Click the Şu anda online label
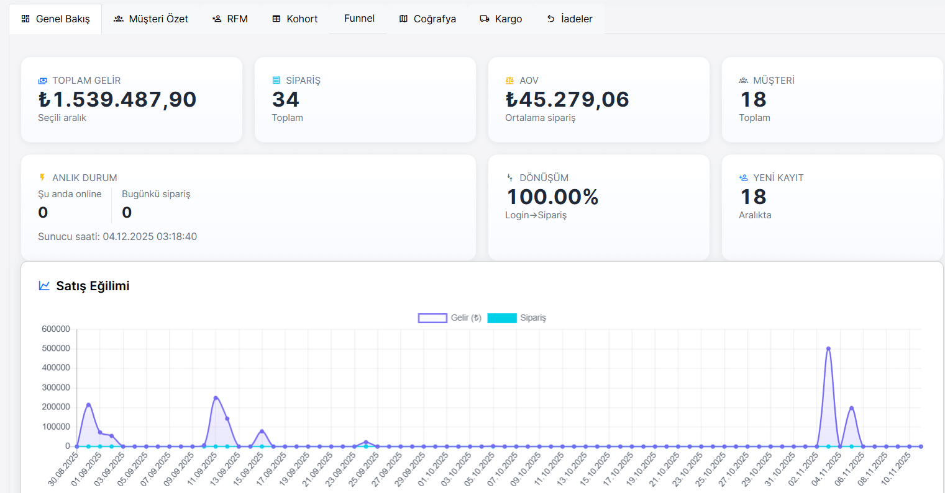The image size is (945, 493). (70, 194)
